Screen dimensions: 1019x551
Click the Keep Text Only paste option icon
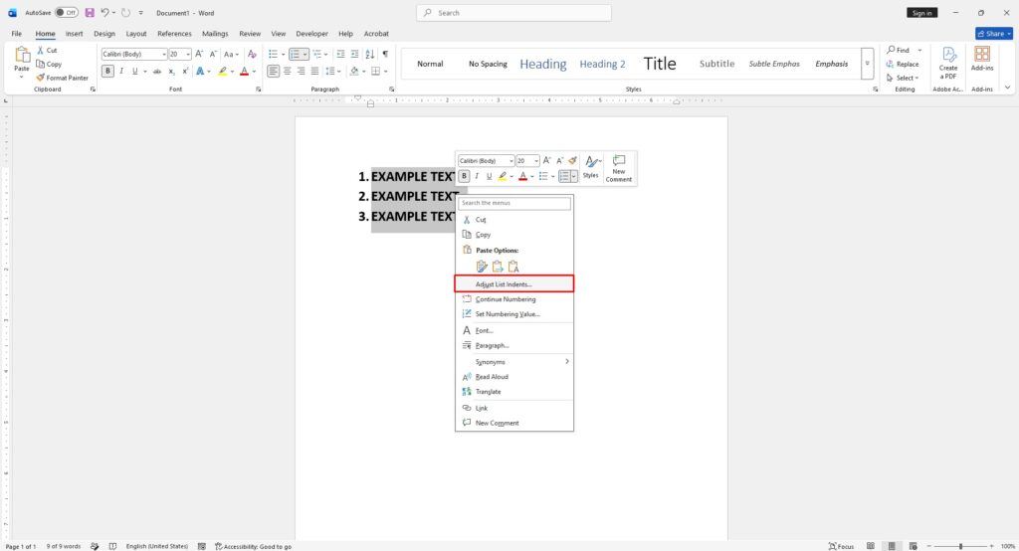513,267
